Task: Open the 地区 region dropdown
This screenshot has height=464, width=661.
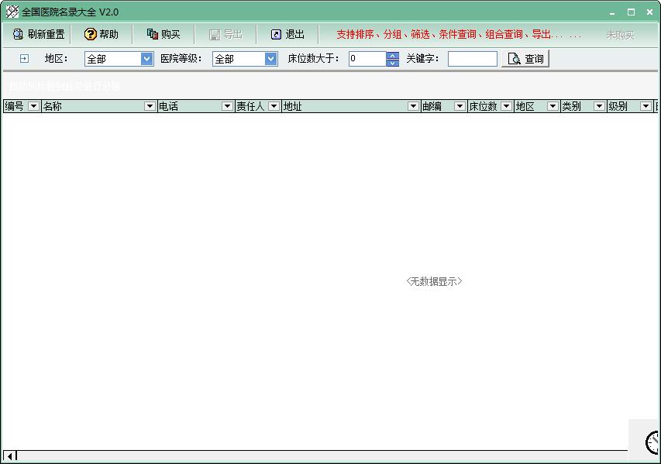Action: (147, 59)
